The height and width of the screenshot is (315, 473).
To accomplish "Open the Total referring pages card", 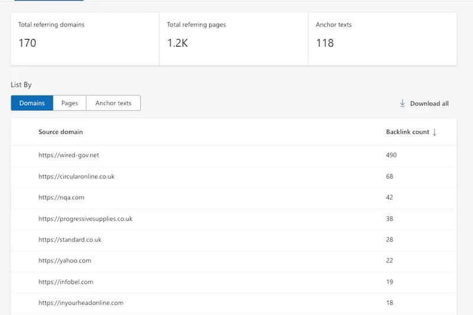I will [x=234, y=39].
